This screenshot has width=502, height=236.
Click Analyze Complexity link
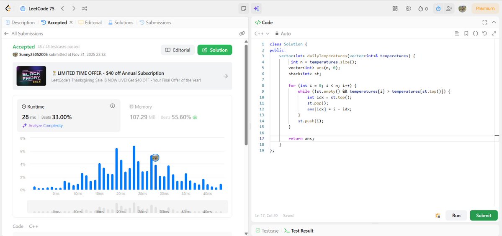(x=43, y=125)
